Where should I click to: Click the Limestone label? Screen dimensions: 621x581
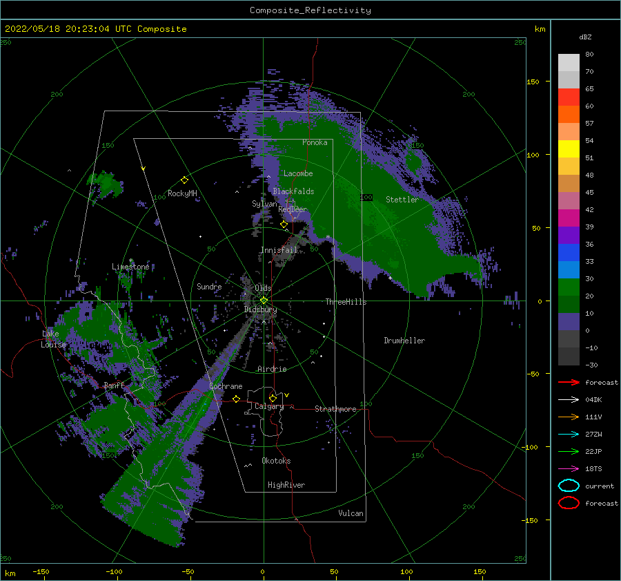(130, 267)
